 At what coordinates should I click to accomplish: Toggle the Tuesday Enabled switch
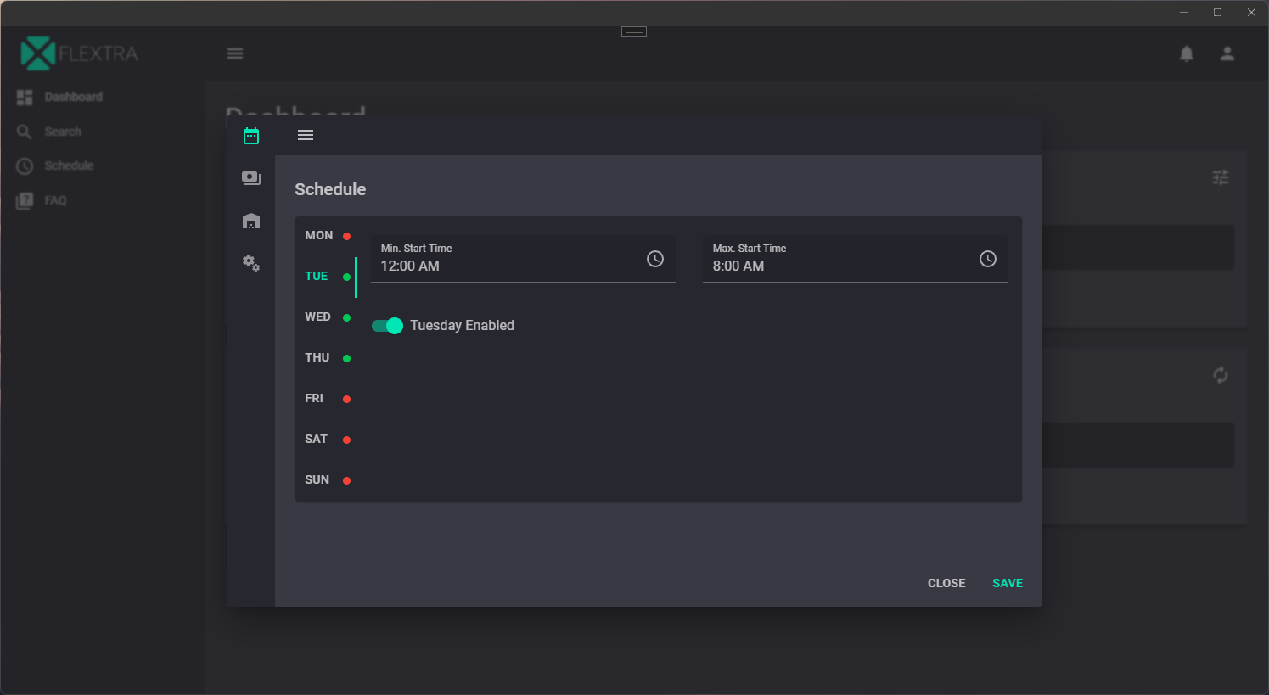(387, 326)
